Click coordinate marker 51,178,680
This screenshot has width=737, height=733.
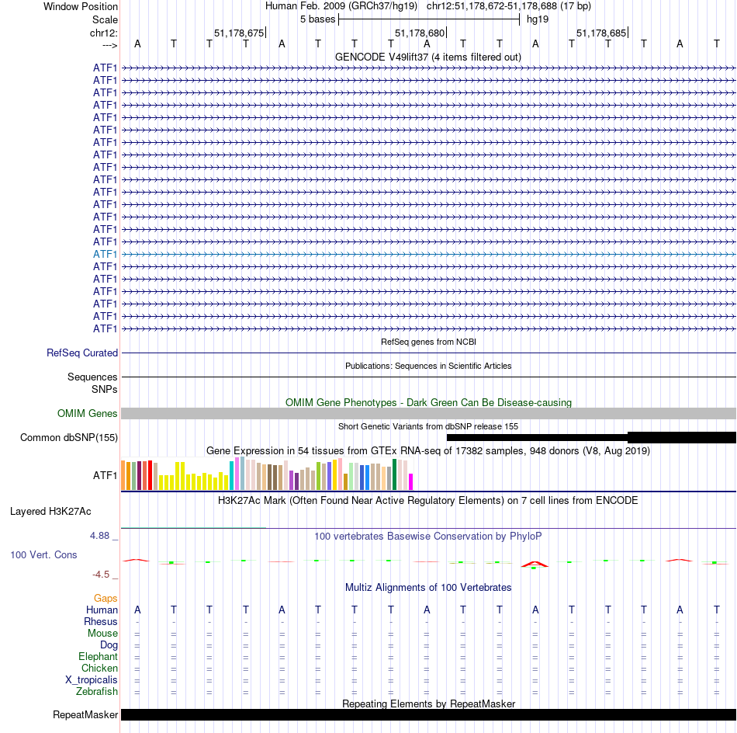419,33
